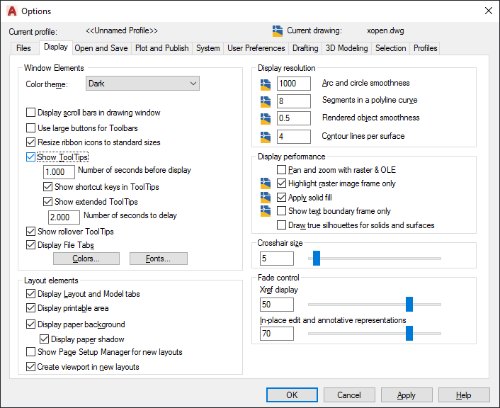Screen dimensions: 500x408
Task: Open the Open and Save tab
Action: pyautogui.click(x=101, y=48)
